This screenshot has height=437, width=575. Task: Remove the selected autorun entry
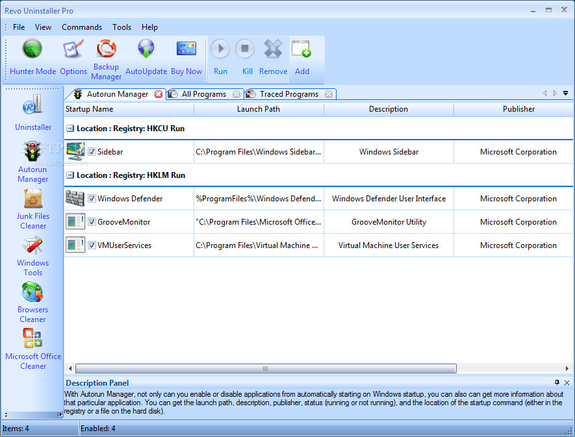click(273, 57)
